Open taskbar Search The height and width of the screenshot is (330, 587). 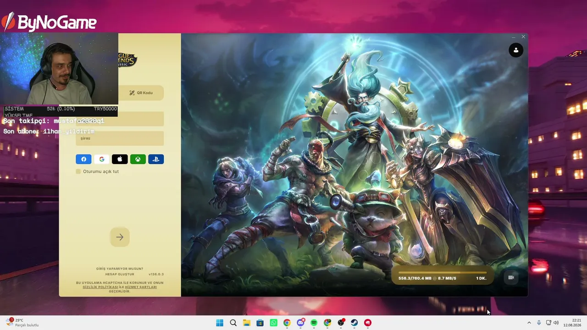(x=233, y=323)
